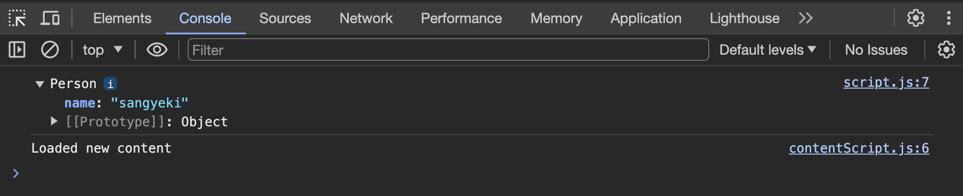963x196 pixels.
Task: Focus the console Filter input field
Action: 448,49
